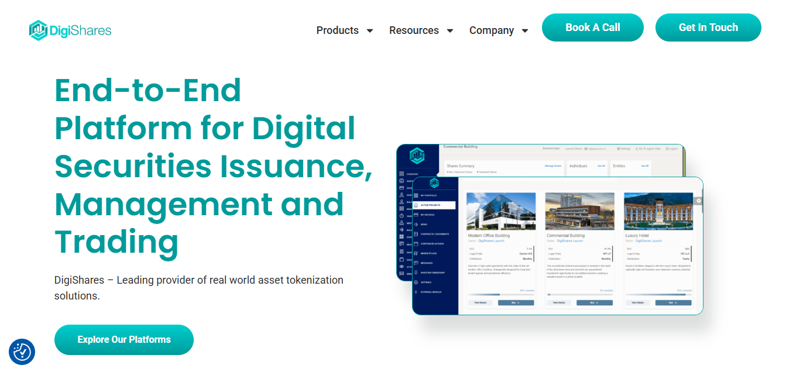Select the Contracts/Documents sidebar icon
786x372 pixels.
click(436, 234)
